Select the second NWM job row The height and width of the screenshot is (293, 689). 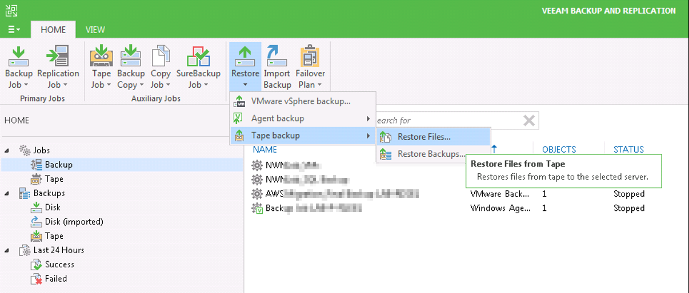click(466, 180)
